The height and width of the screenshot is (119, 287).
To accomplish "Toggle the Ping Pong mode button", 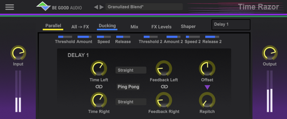I will point(128,87).
